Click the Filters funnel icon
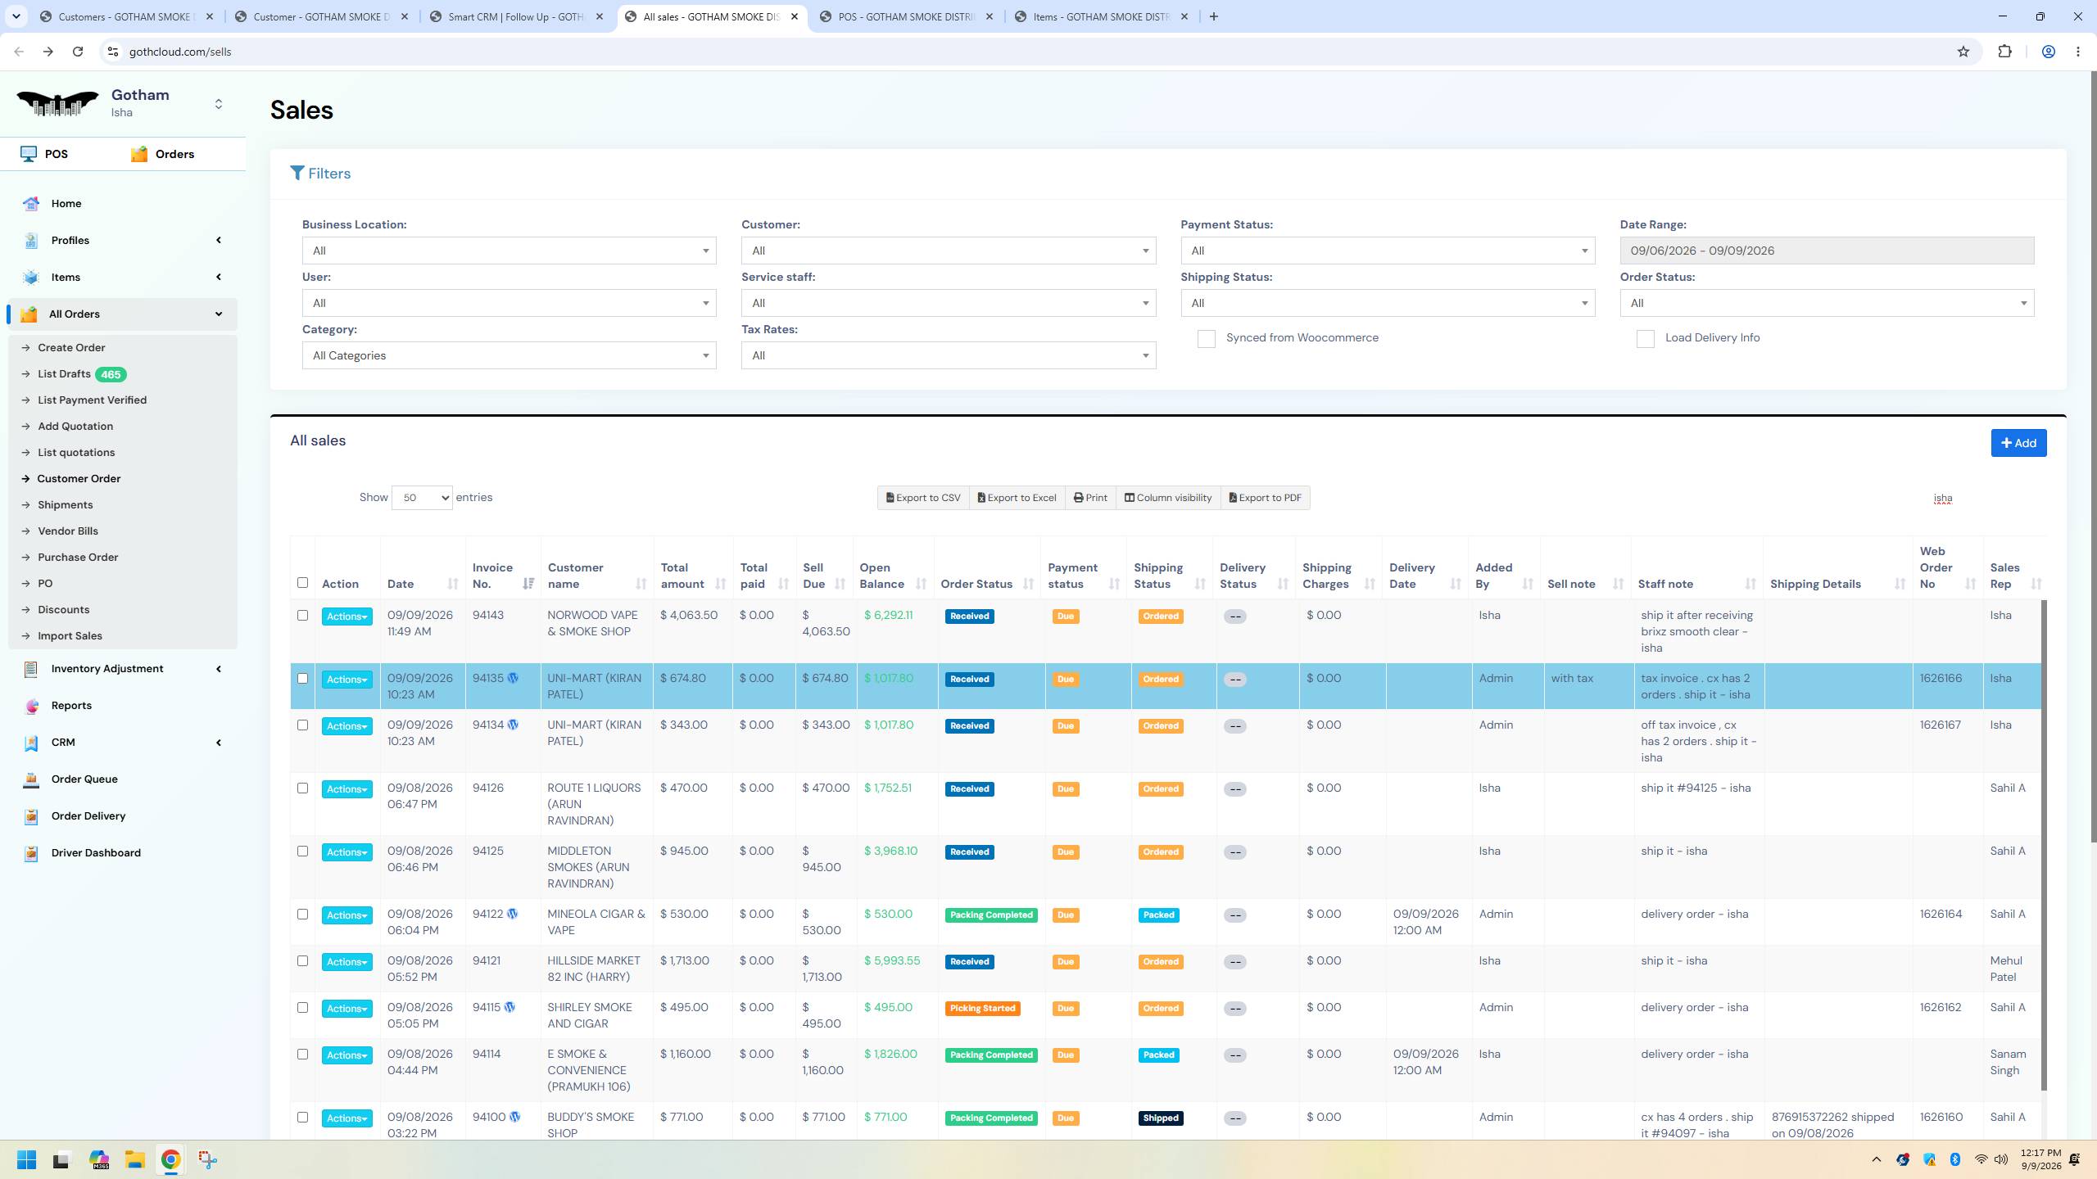Image resolution: width=2097 pixels, height=1179 pixels. (297, 174)
